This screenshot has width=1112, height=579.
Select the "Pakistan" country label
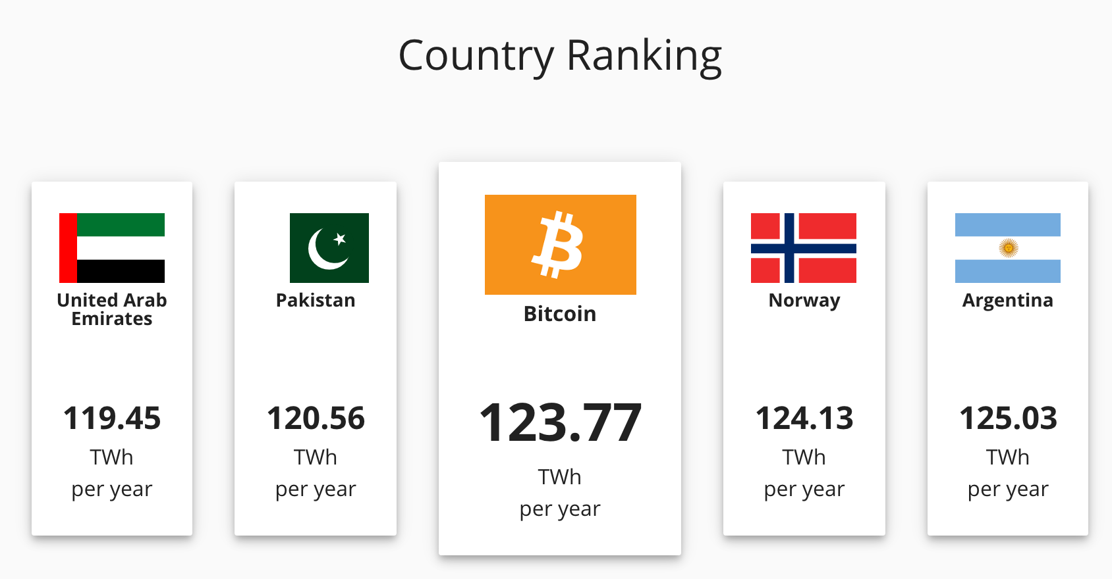pyautogui.click(x=316, y=300)
